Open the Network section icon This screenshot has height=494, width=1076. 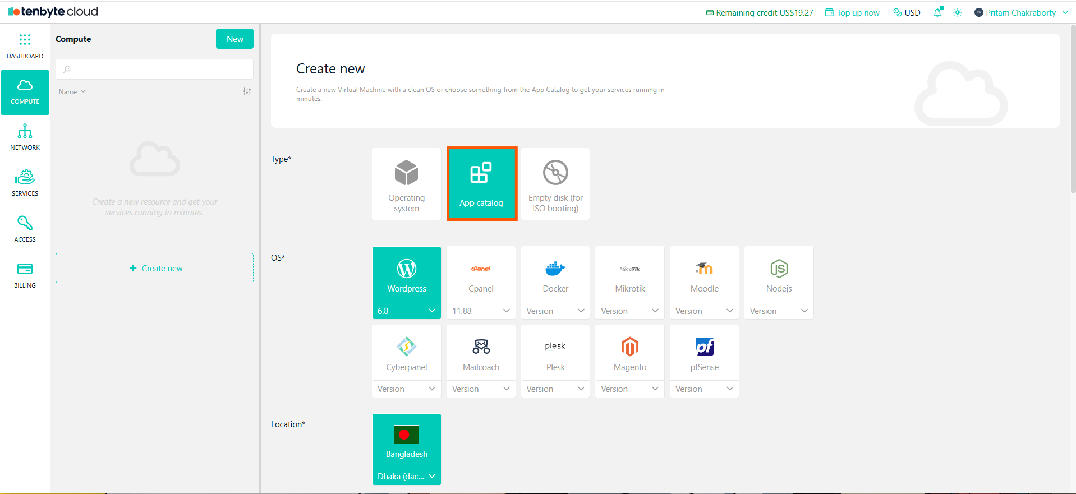click(25, 131)
